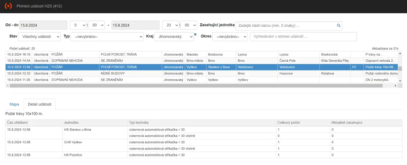Click the Černá Pole cell
Viewport: 407px width, 165px height.
pyautogui.click(x=298, y=61)
